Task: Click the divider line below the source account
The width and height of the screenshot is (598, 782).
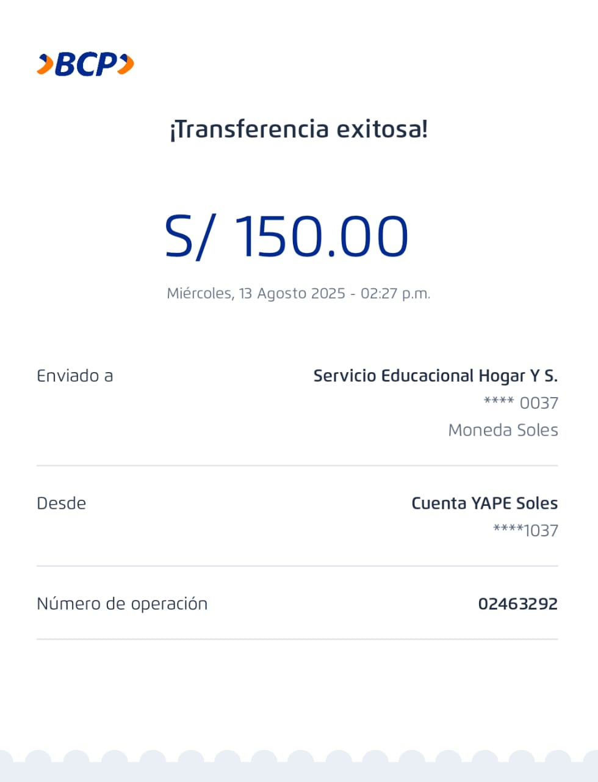Action: 297,566
